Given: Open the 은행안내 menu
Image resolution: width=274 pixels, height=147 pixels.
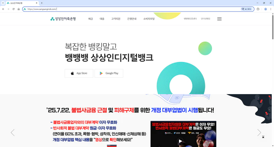Looking at the screenshot, I should tap(132, 19).
